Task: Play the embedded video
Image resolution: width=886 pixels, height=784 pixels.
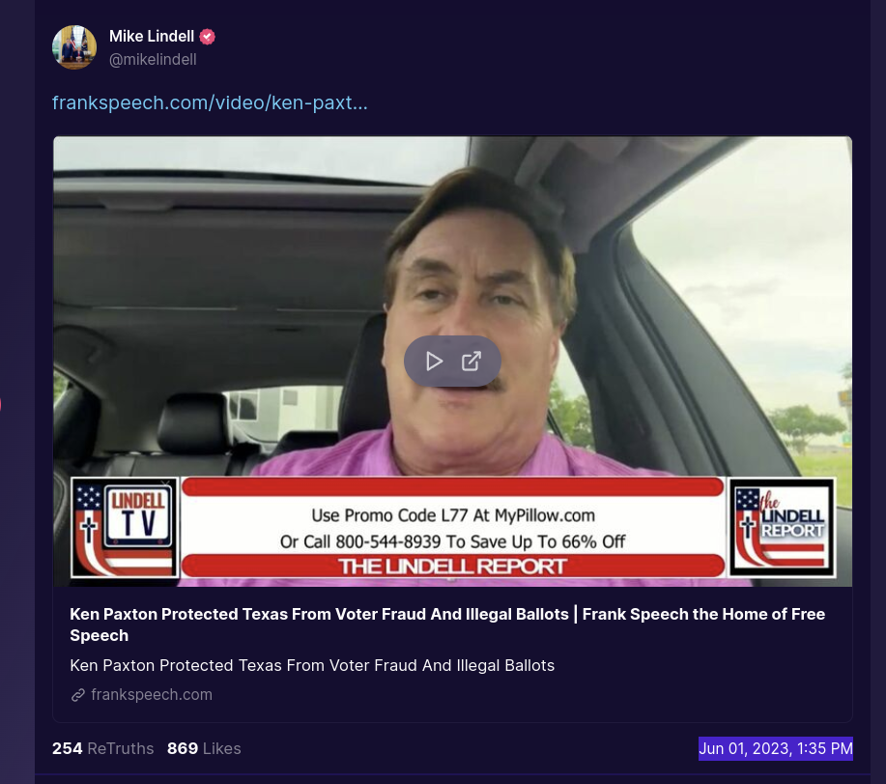Action: pos(434,362)
